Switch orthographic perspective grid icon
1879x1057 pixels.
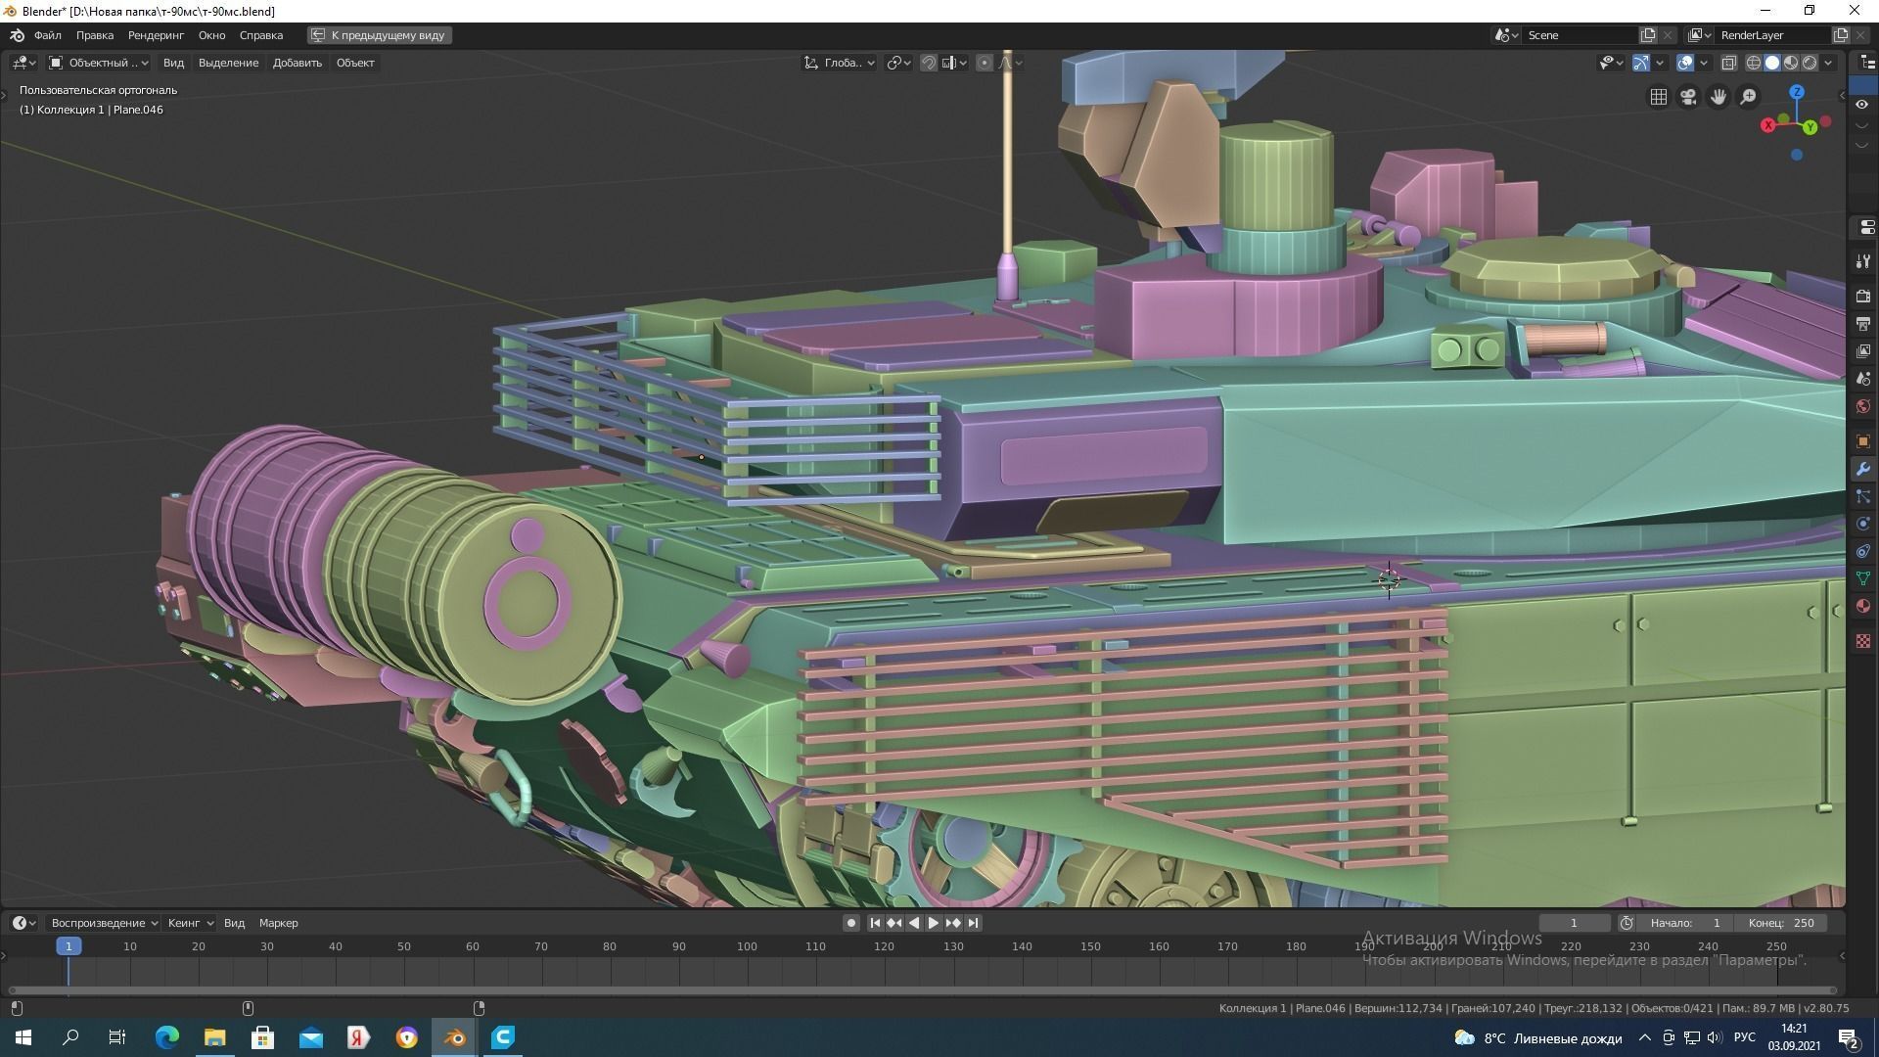pos(1659,97)
